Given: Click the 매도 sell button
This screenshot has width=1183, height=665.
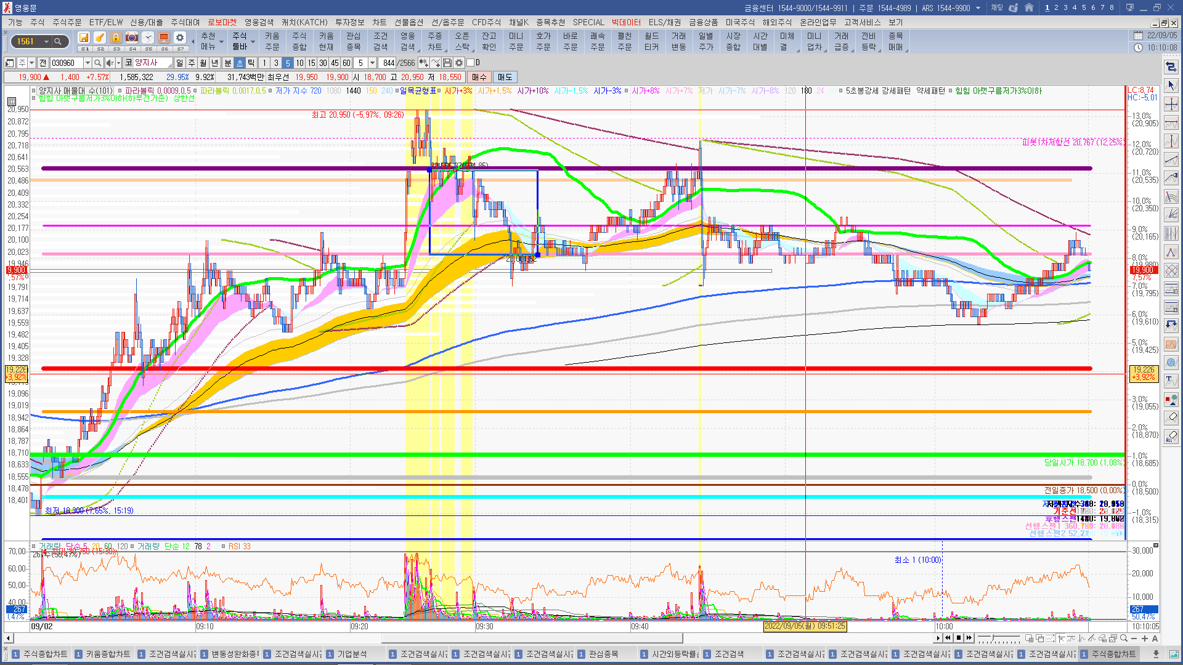Looking at the screenshot, I should [x=505, y=77].
